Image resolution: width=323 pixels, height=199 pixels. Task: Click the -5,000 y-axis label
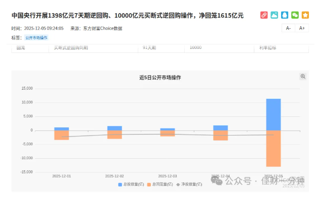pos(28,144)
